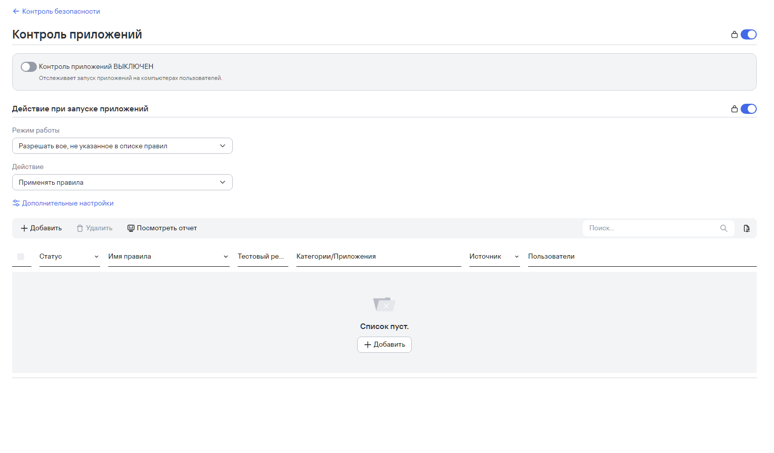Viewport: 774px width, 453px height.
Task: Open the Режим работы dropdown
Action: tap(122, 146)
